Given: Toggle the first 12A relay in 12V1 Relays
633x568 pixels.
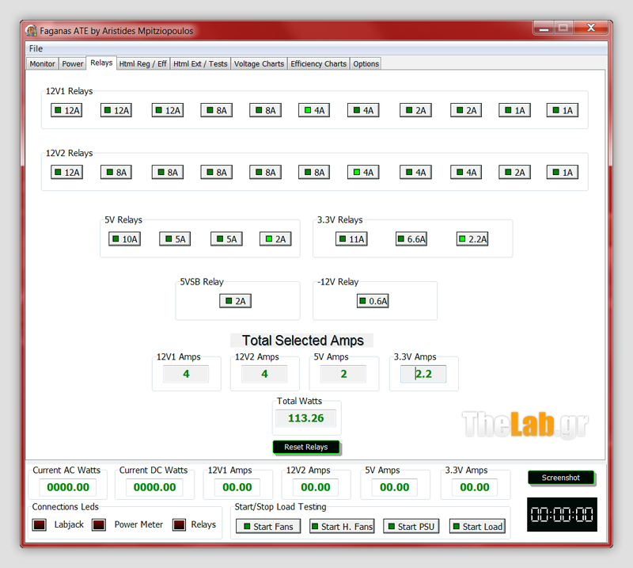Looking at the screenshot, I should tap(66, 110).
